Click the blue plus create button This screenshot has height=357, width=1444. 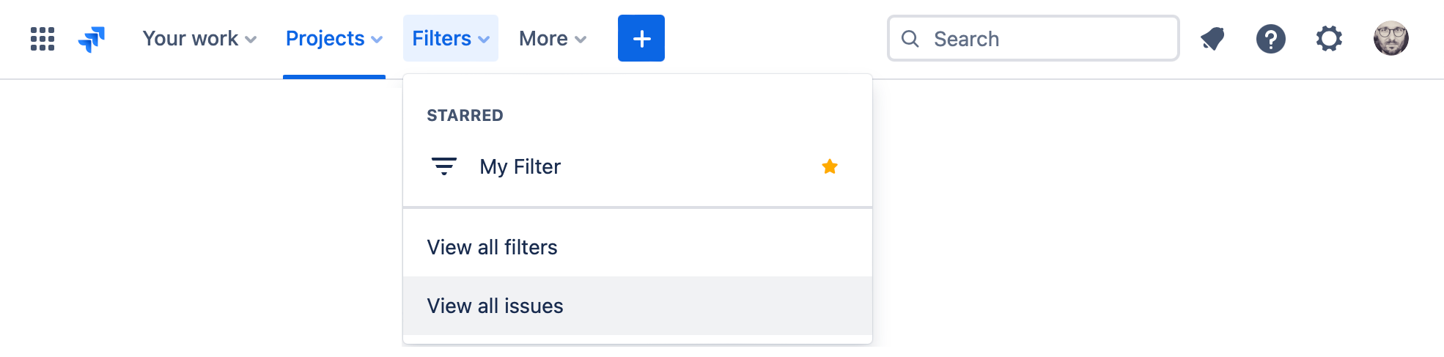(641, 38)
